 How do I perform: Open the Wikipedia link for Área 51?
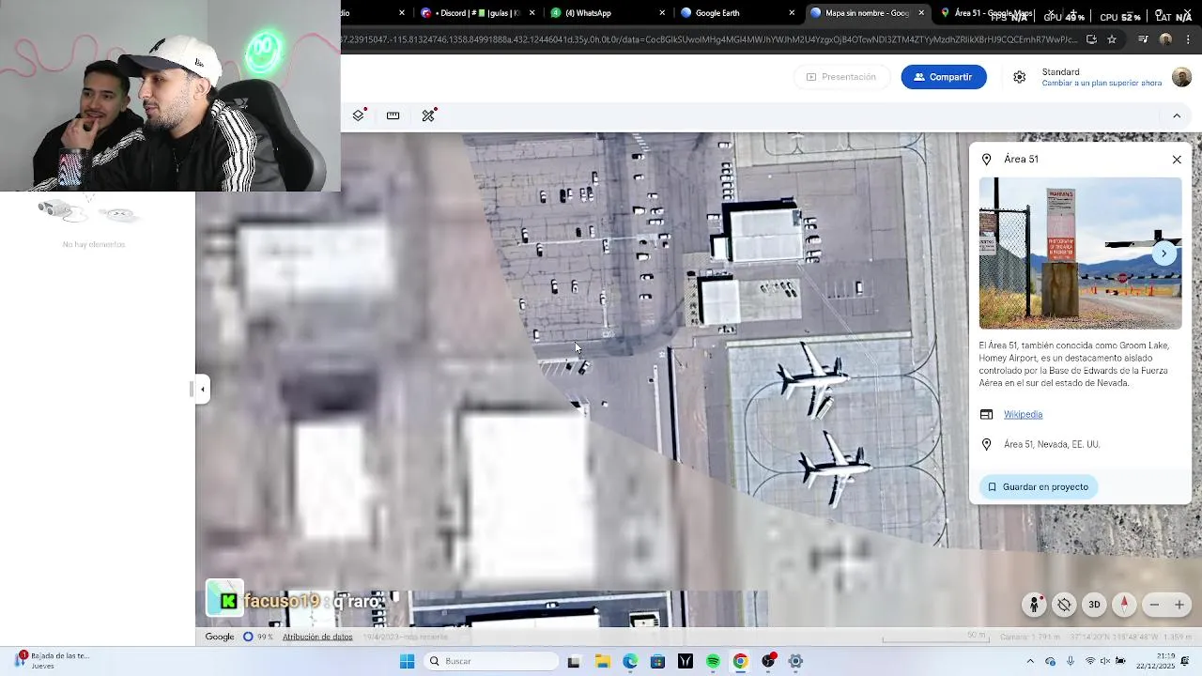pos(1023,414)
